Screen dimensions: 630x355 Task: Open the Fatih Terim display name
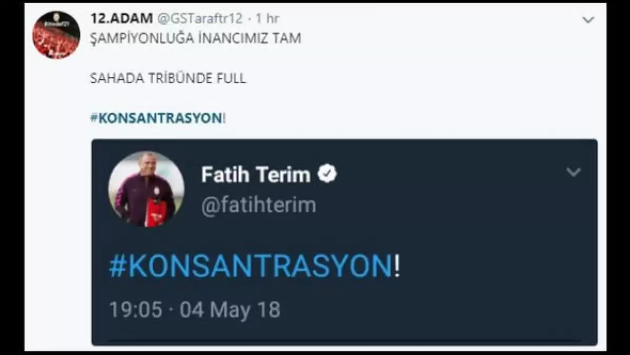pos(255,175)
